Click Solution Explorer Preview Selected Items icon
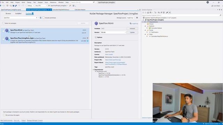This screenshot has height=125, width=223. point(169,12)
